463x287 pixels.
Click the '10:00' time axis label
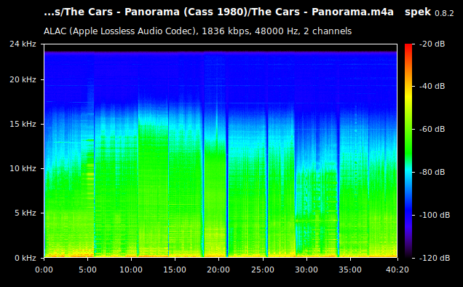(131, 270)
